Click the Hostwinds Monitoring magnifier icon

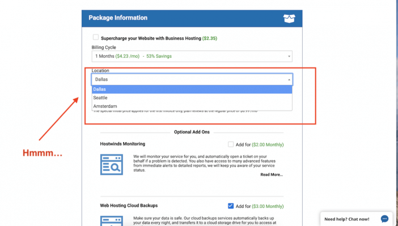(112, 165)
